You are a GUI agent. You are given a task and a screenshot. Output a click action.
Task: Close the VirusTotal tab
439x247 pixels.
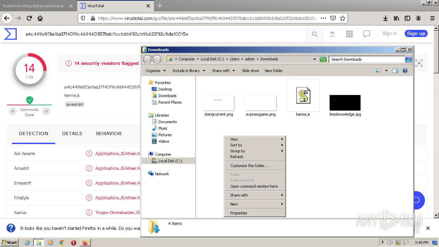148,6
